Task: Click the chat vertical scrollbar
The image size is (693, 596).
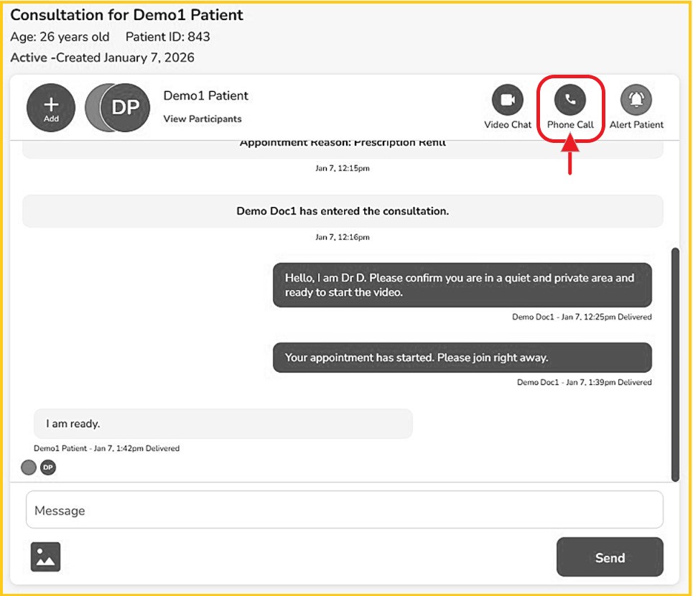Action: (x=674, y=364)
